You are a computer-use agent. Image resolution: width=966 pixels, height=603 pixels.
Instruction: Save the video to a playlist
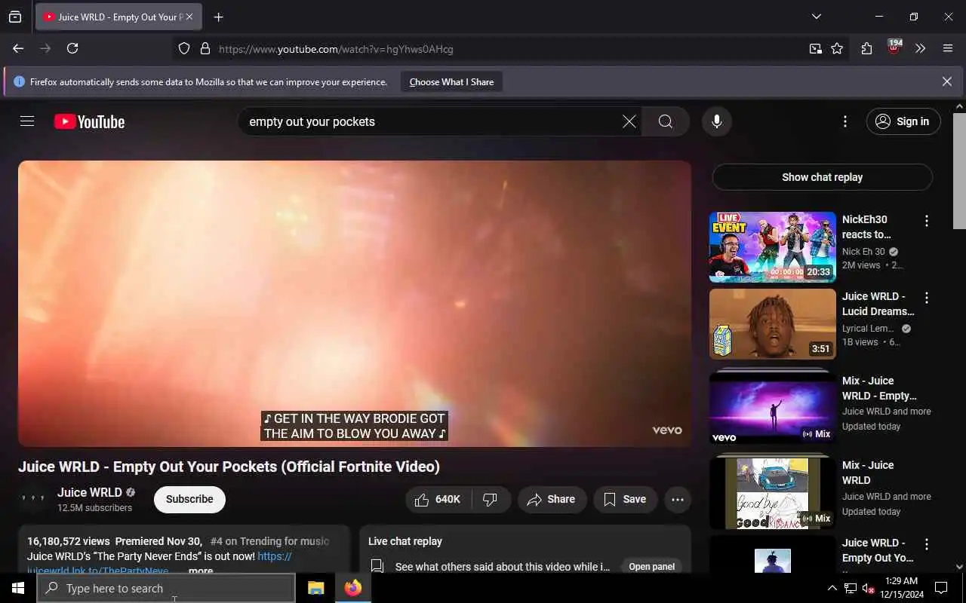point(625,499)
